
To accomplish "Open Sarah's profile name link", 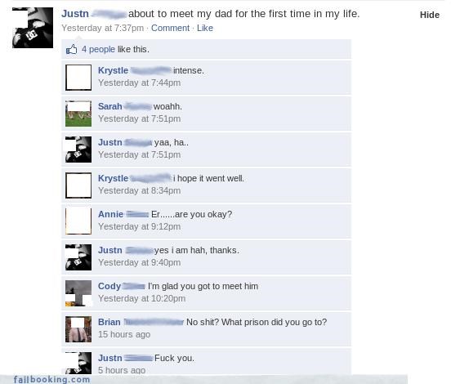I will (x=109, y=106).
